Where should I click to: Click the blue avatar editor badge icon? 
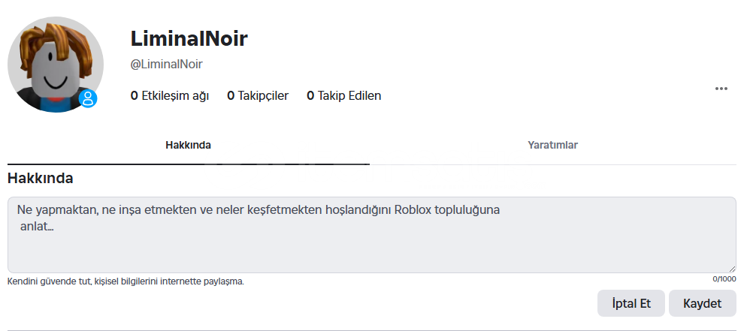point(89,98)
